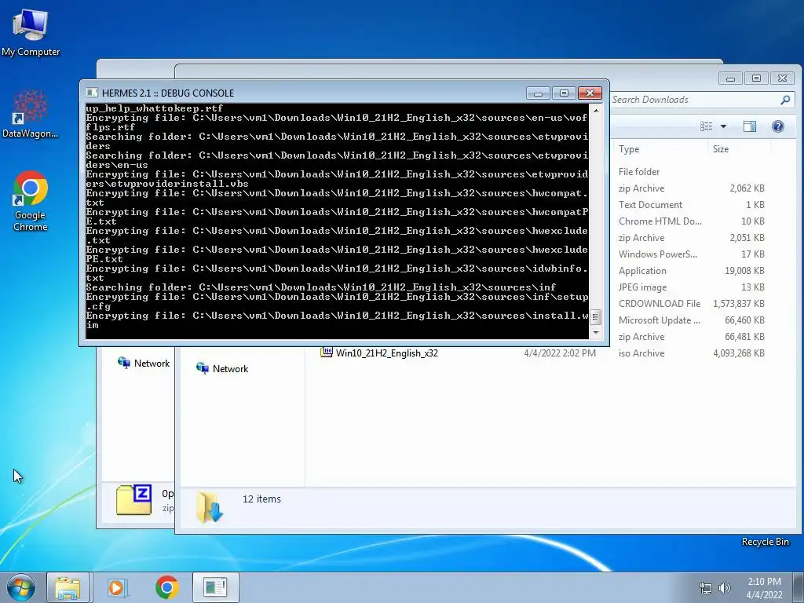Click the 12 items status text
This screenshot has height=603, width=804.
click(261, 499)
